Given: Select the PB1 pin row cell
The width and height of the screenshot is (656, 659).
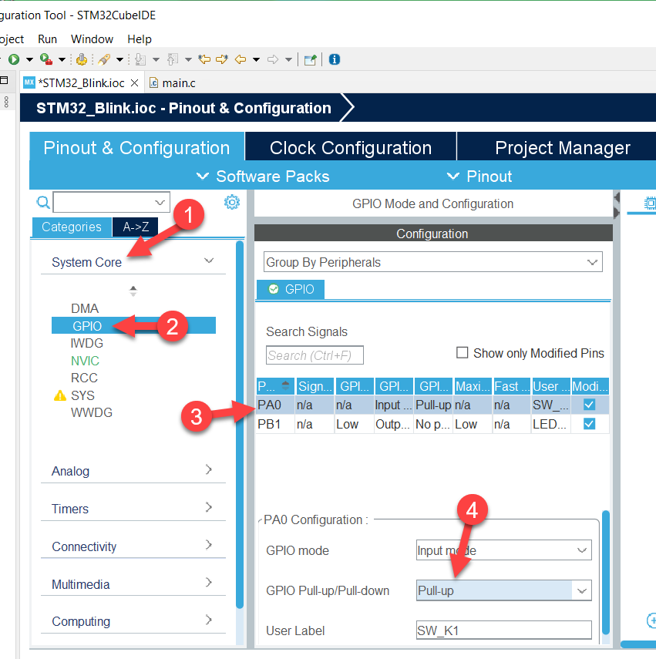Looking at the screenshot, I should [275, 424].
